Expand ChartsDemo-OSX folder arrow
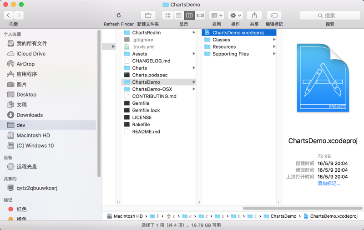This screenshot has width=364, height=230. 194,89
